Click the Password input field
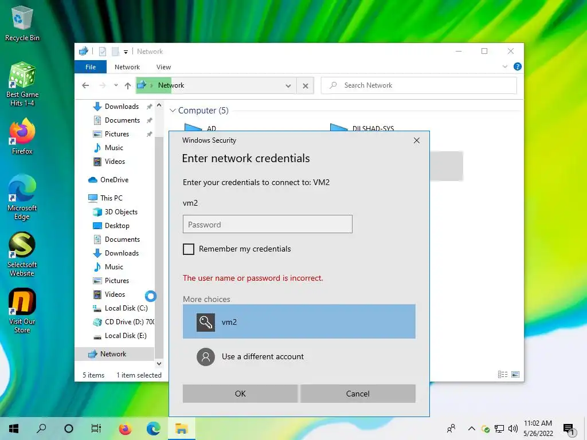The image size is (587, 440). [267, 224]
